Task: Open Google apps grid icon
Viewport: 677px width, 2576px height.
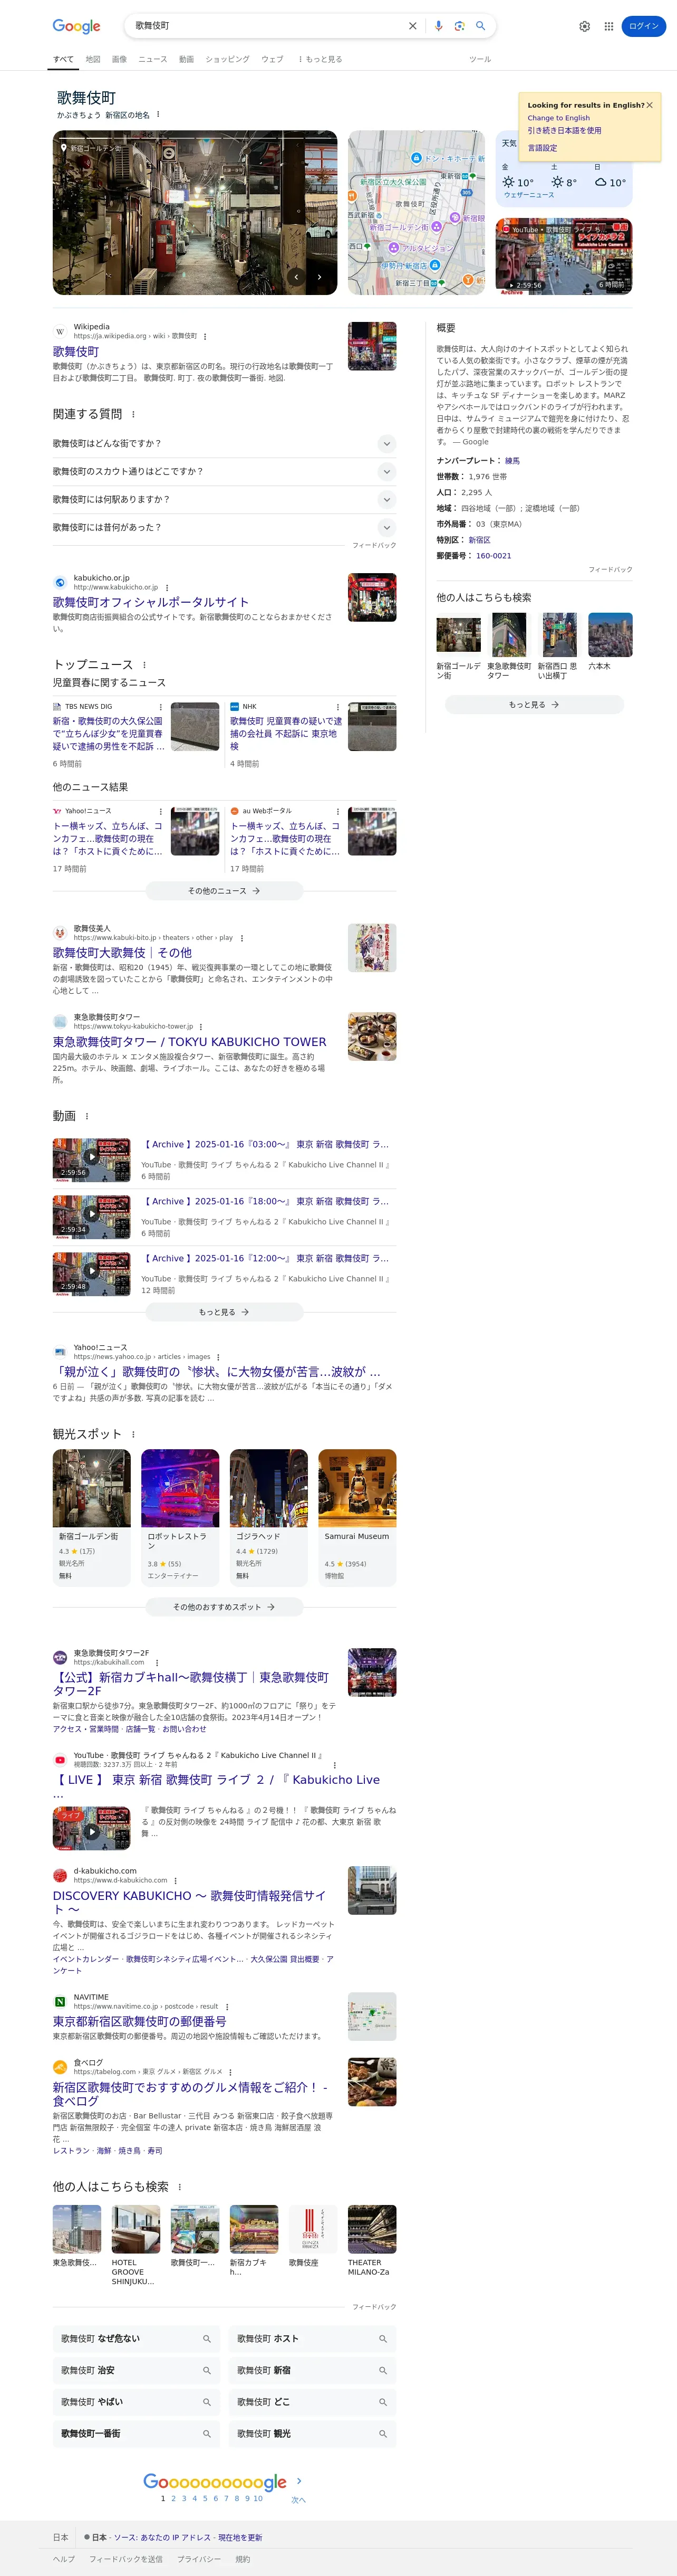Action: pos(608,26)
